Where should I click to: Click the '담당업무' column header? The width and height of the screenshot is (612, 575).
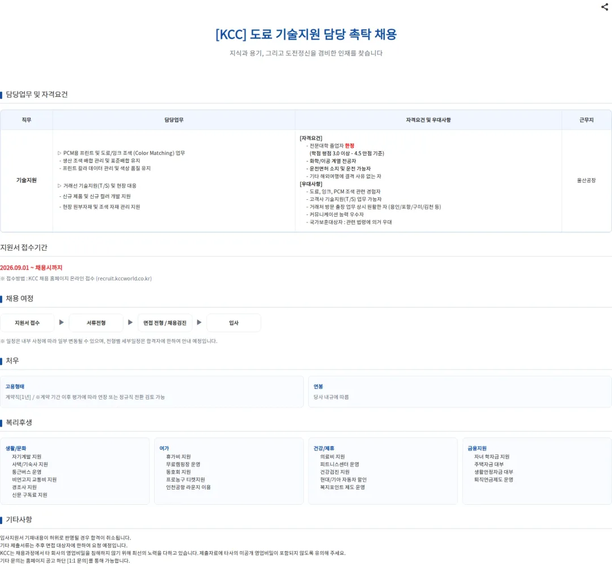click(174, 119)
